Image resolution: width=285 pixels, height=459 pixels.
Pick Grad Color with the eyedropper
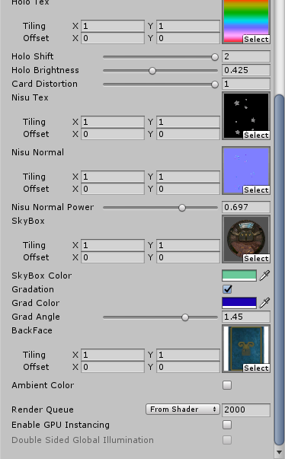pyautogui.click(x=264, y=303)
